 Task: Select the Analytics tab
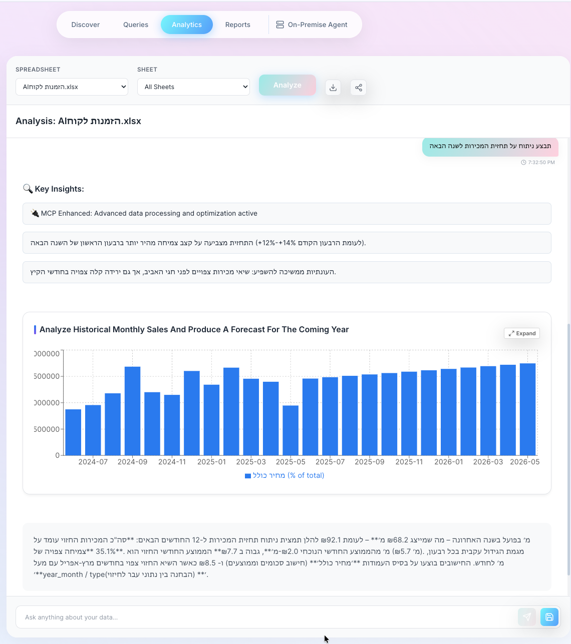[x=186, y=25]
